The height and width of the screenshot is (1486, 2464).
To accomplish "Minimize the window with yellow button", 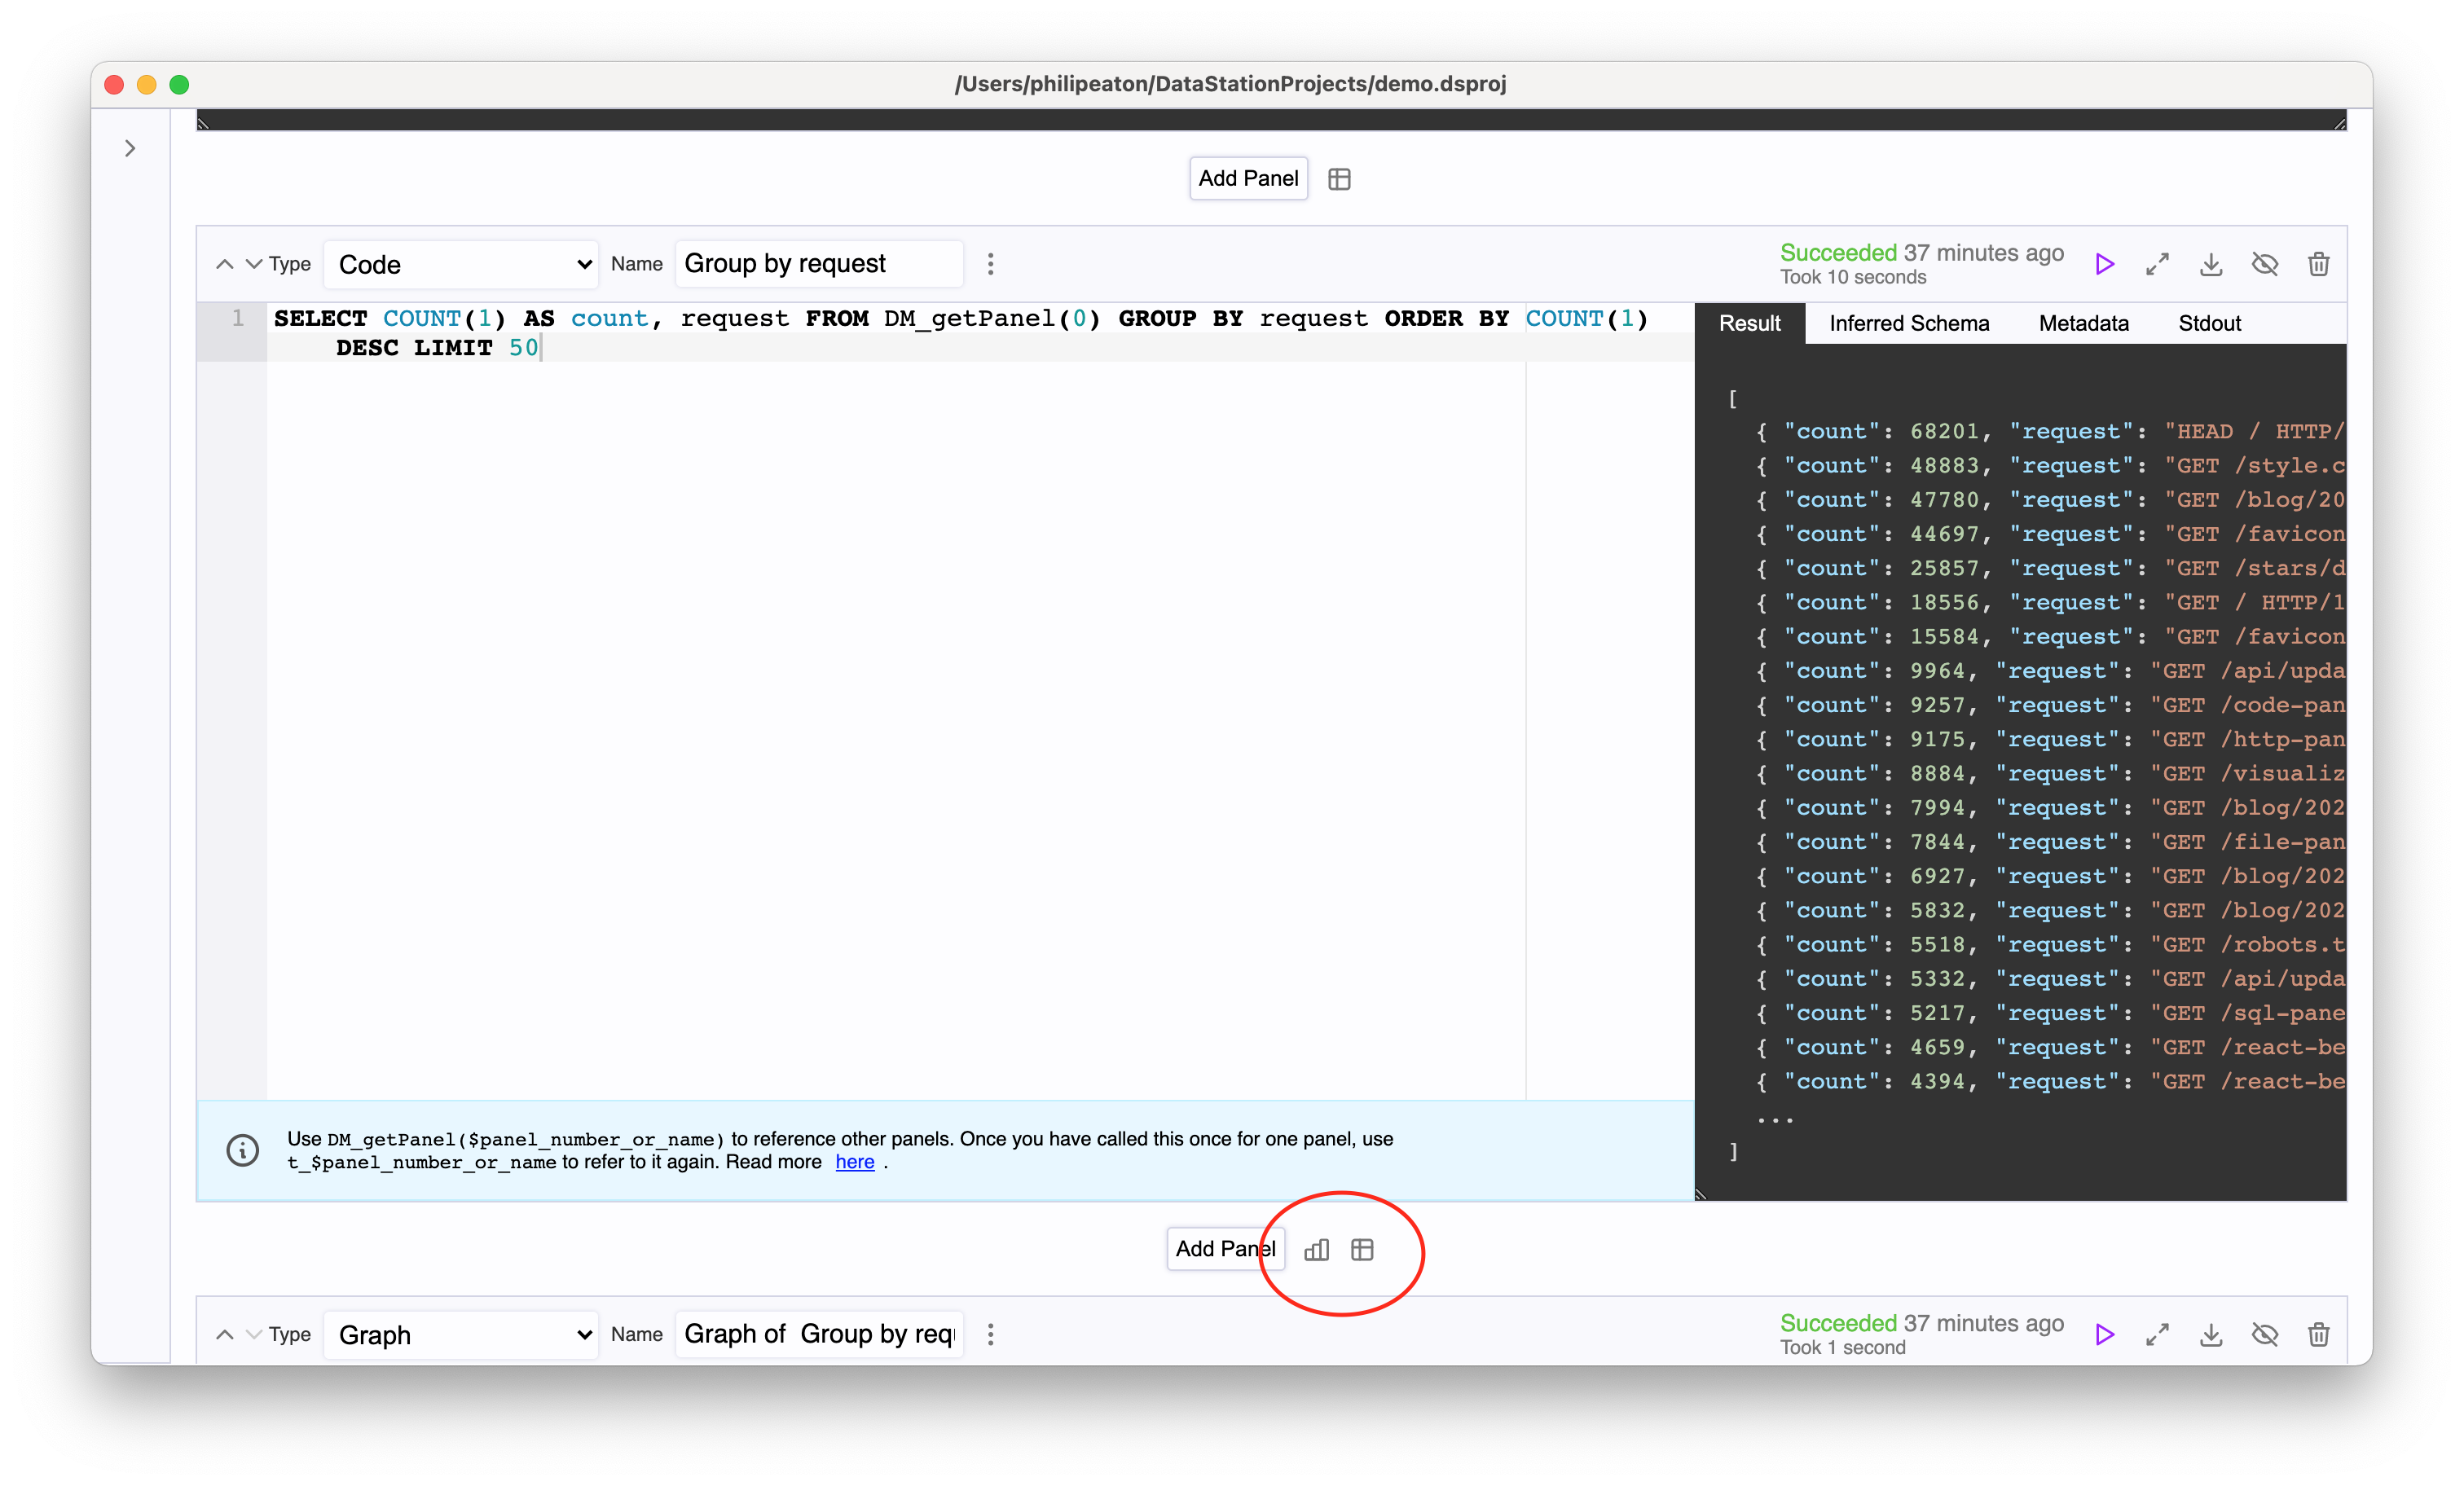I will (x=147, y=85).
